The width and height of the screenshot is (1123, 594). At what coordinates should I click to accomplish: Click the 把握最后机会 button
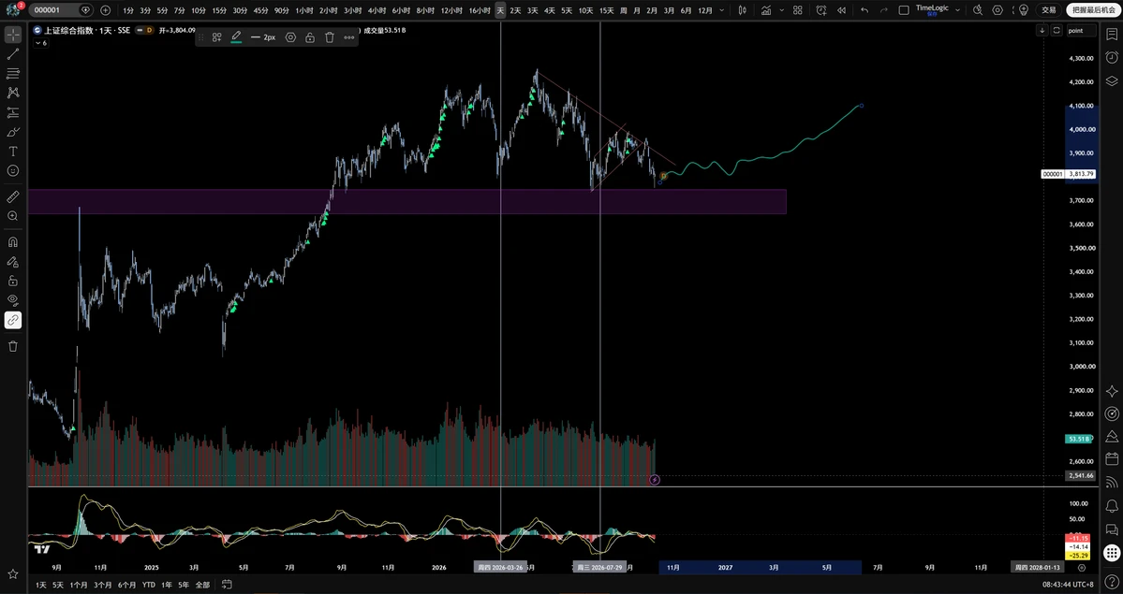1094,10
